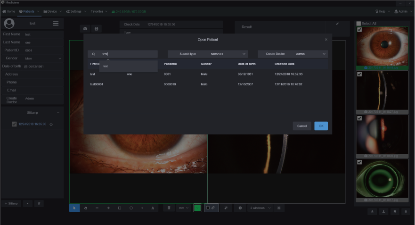Click the download icon below thumbnails
Image resolution: width=415 pixels, height=225 pixels.
[x=372, y=211]
